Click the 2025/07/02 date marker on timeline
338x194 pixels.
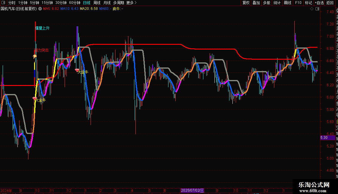[x=192, y=190]
